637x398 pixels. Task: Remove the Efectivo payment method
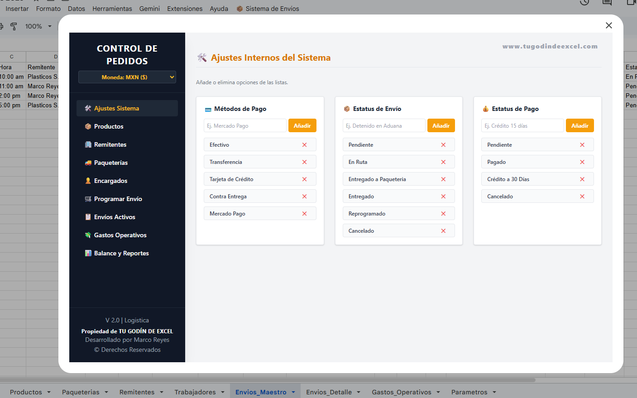coord(304,145)
